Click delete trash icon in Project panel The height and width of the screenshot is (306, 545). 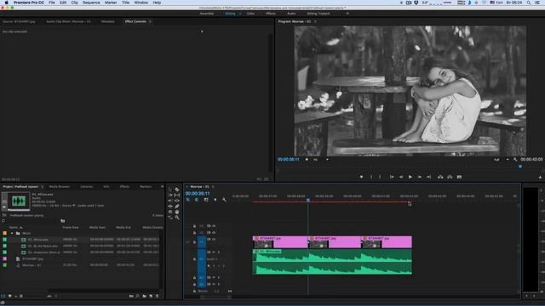click(157, 296)
